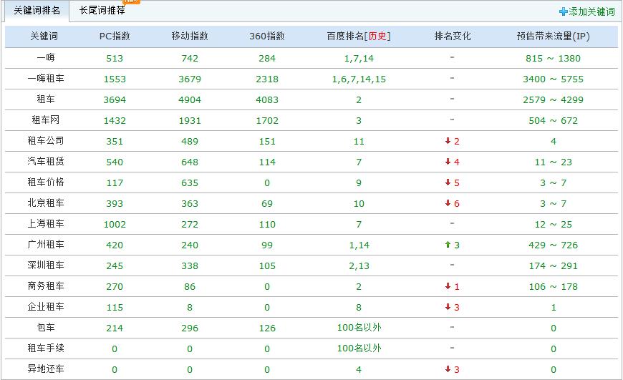
Task: Open the red 历史 link in header
Action: (x=378, y=36)
